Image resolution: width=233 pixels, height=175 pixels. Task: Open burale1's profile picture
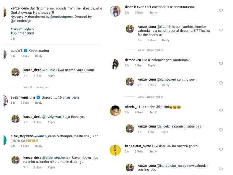coord(5,54)
